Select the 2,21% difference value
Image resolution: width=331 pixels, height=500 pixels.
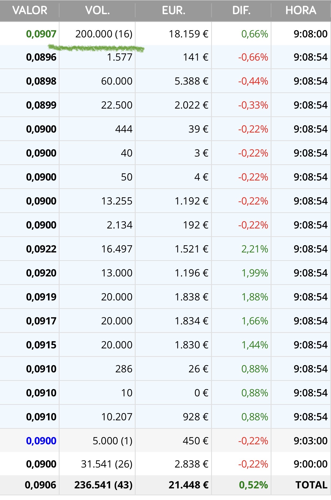[x=254, y=249]
